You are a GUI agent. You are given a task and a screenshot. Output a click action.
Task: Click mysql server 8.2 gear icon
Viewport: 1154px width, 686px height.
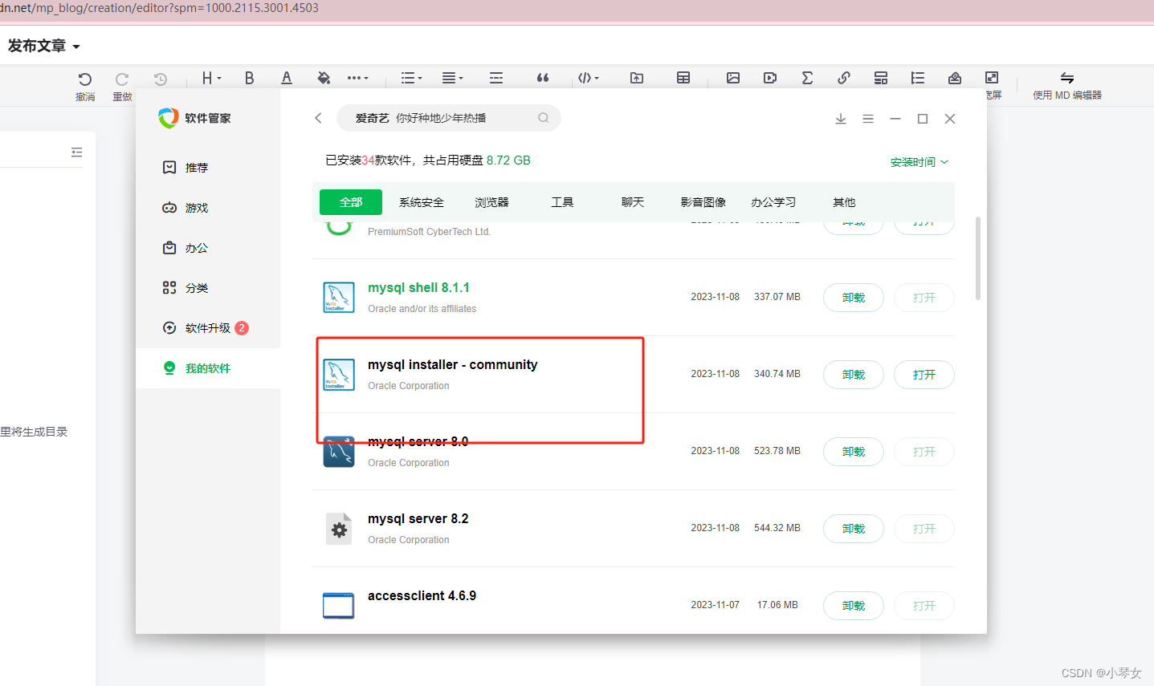coord(339,529)
